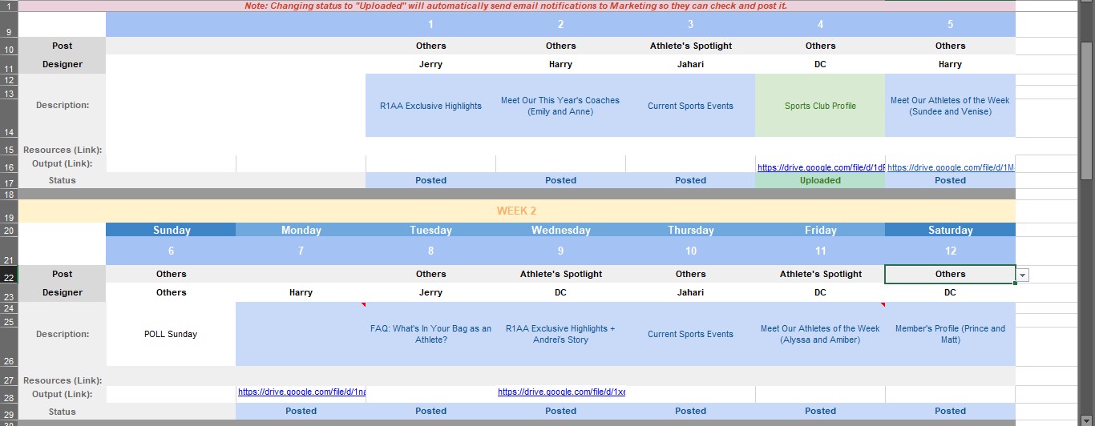Image resolution: width=1095 pixels, height=426 pixels.
Task: Select the Status label in row 17
Action: (x=63, y=180)
